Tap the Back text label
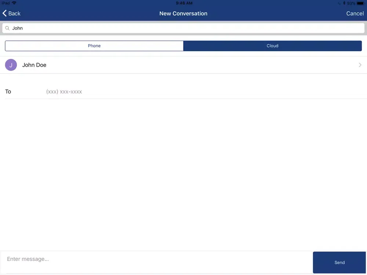The image size is (367, 275). tap(14, 14)
